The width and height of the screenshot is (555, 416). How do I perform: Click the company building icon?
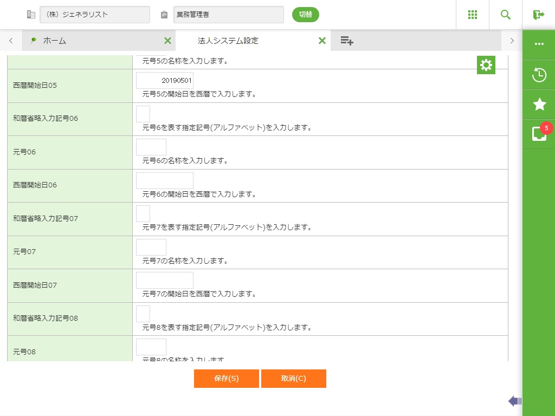tap(31, 15)
